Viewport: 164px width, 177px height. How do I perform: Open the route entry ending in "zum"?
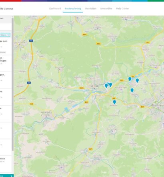6,47
